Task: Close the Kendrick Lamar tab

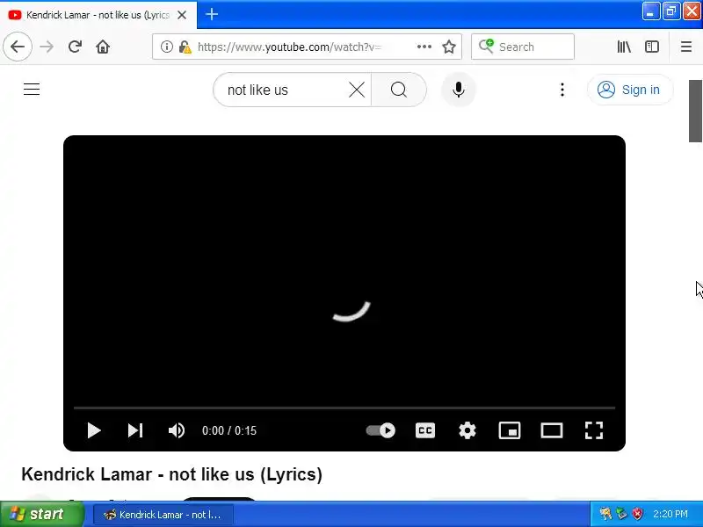Action: (182, 15)
